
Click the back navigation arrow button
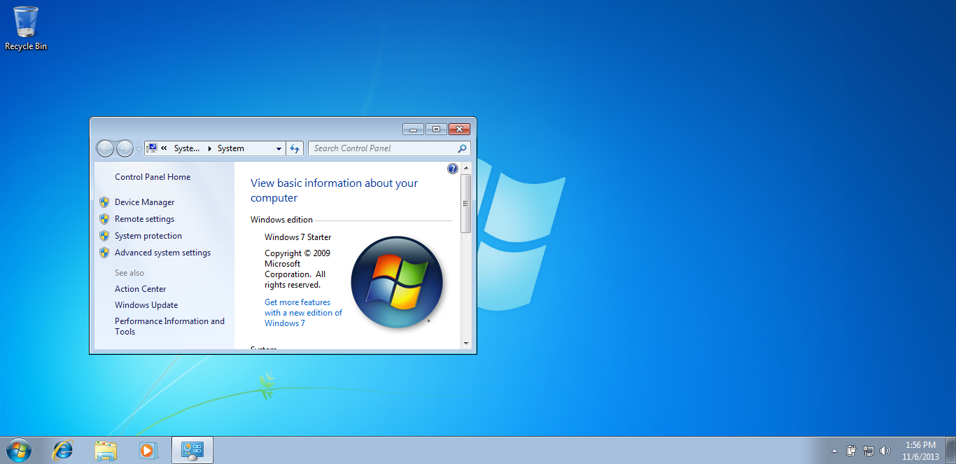105,148
